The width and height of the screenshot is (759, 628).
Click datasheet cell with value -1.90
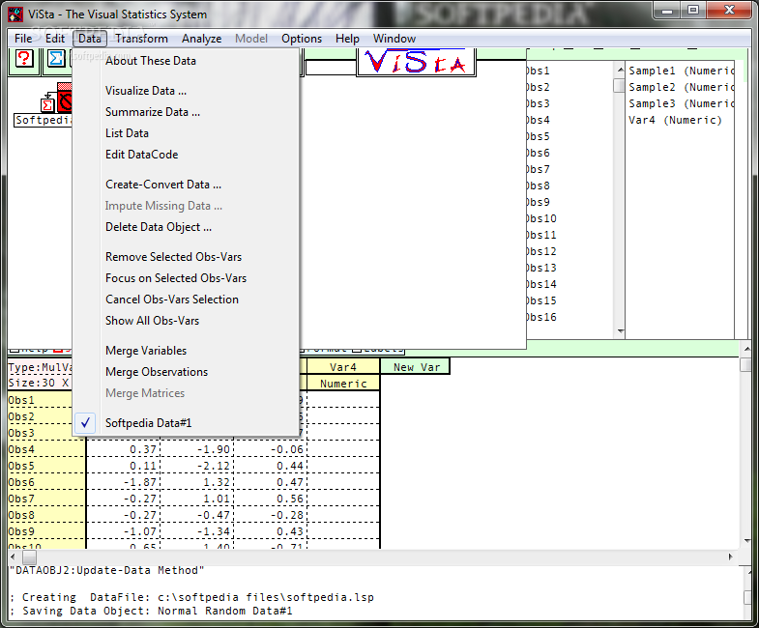196,449
